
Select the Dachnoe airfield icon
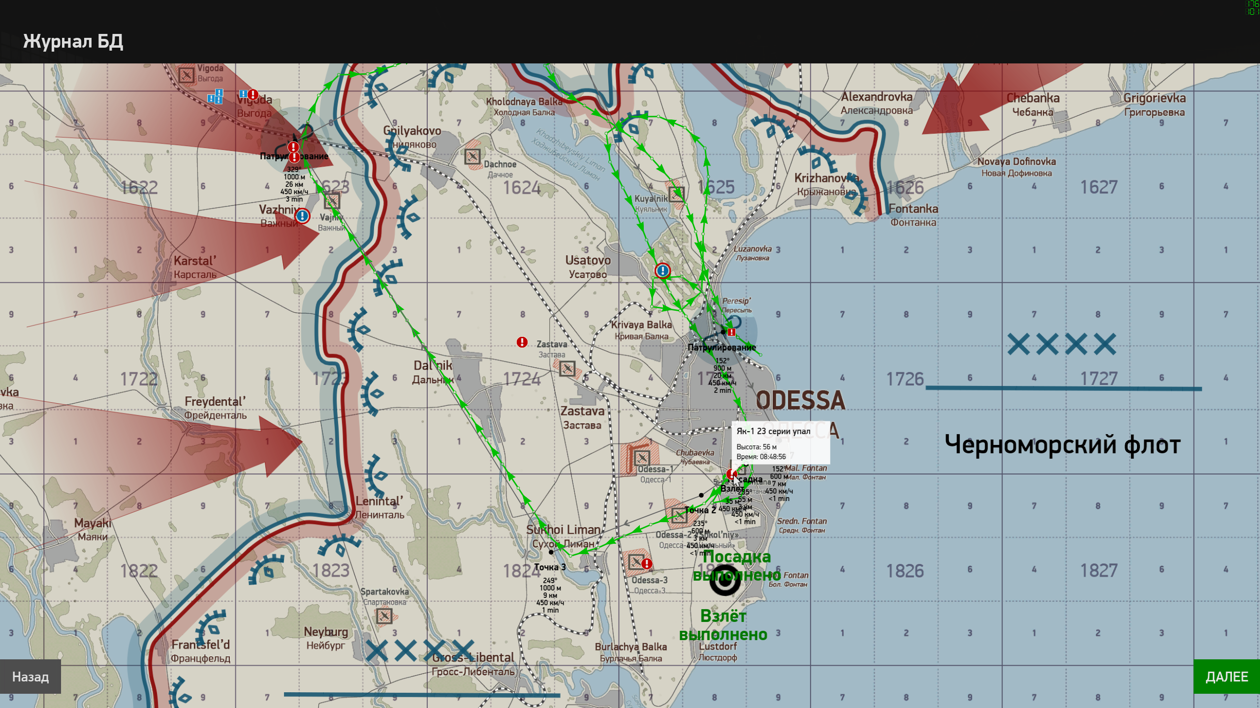[472, 157]
